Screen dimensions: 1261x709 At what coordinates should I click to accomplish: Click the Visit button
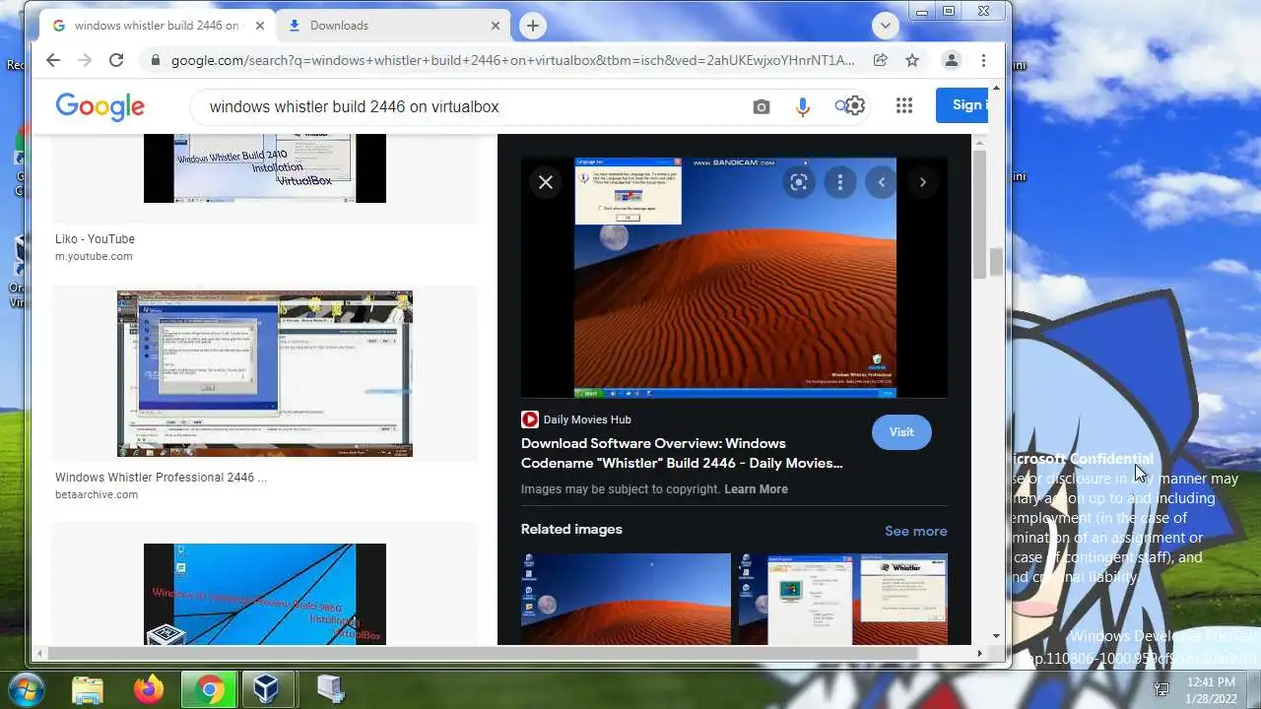tap(901, 432)
